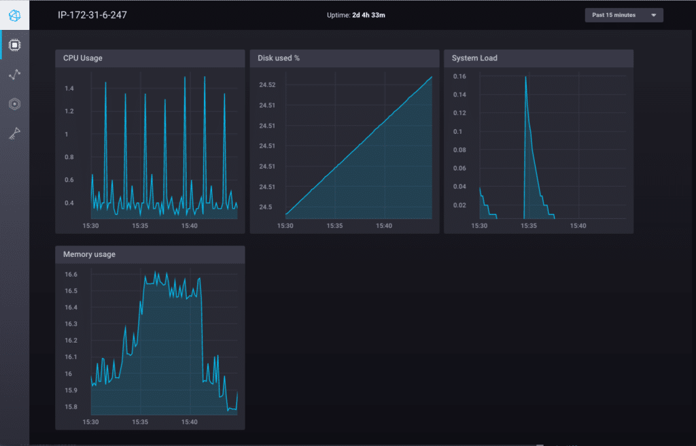Click the caret arrow on time range selector
Image resolution: width=696 pixels, height=446 pixels.
(x=653, y=15)
